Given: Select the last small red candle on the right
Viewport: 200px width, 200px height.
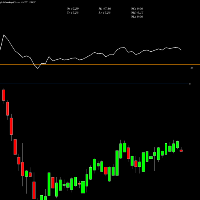Looking at the screenshot, I should 181,150.
